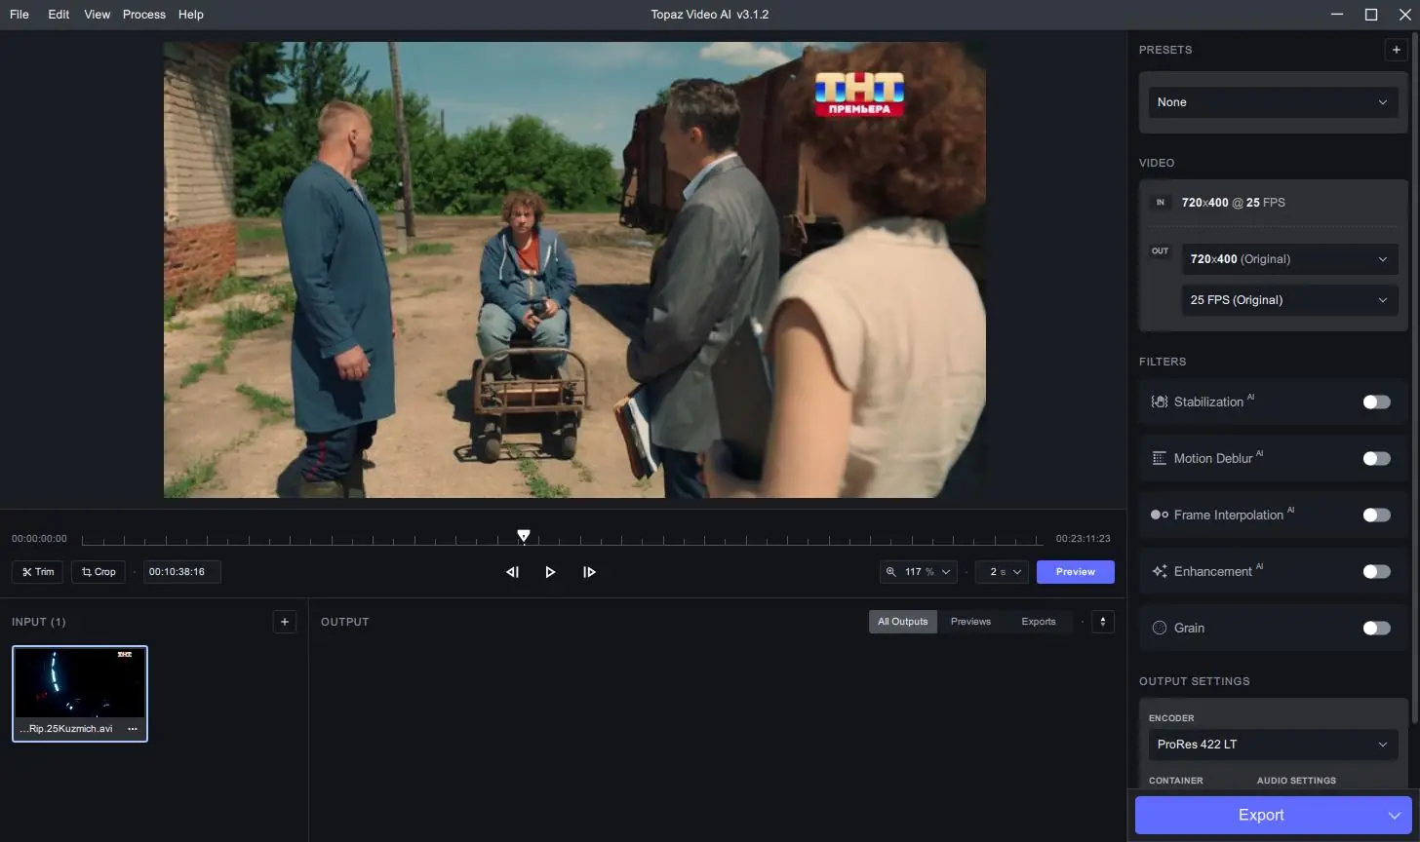The width and height of the screenshot is (1420, 842).
Task: Add input video with plus button
Action: pos(284,622)
